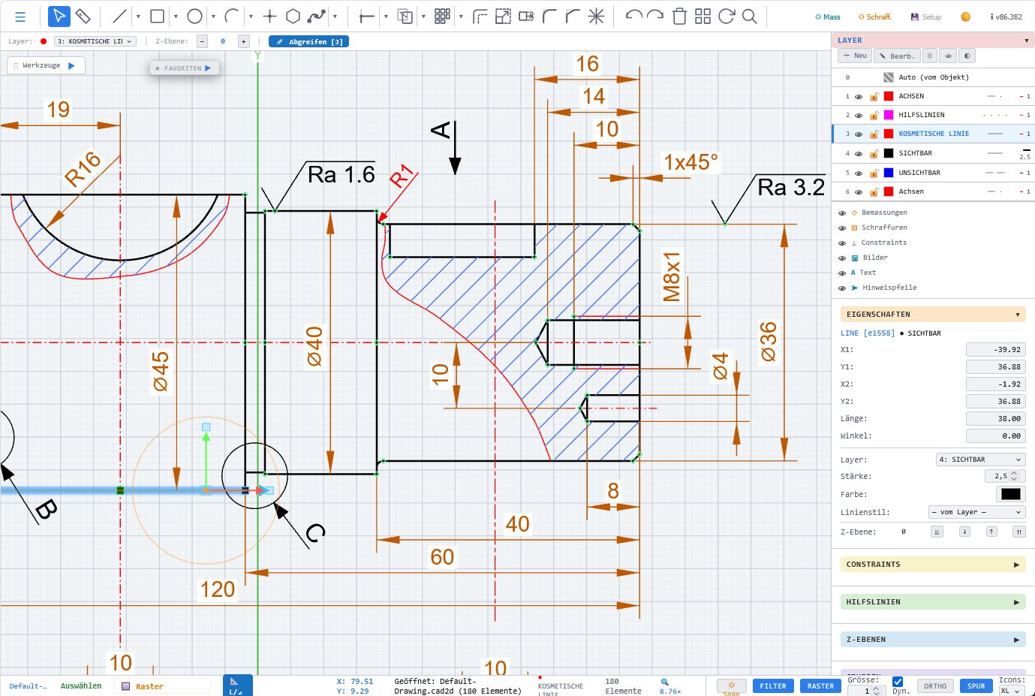The image size is (1035, 696).
Task: Expand the Favoriten panel
Action: (183, 68)
